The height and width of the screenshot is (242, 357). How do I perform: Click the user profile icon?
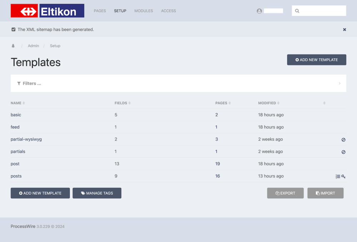(x=259, y=11)
